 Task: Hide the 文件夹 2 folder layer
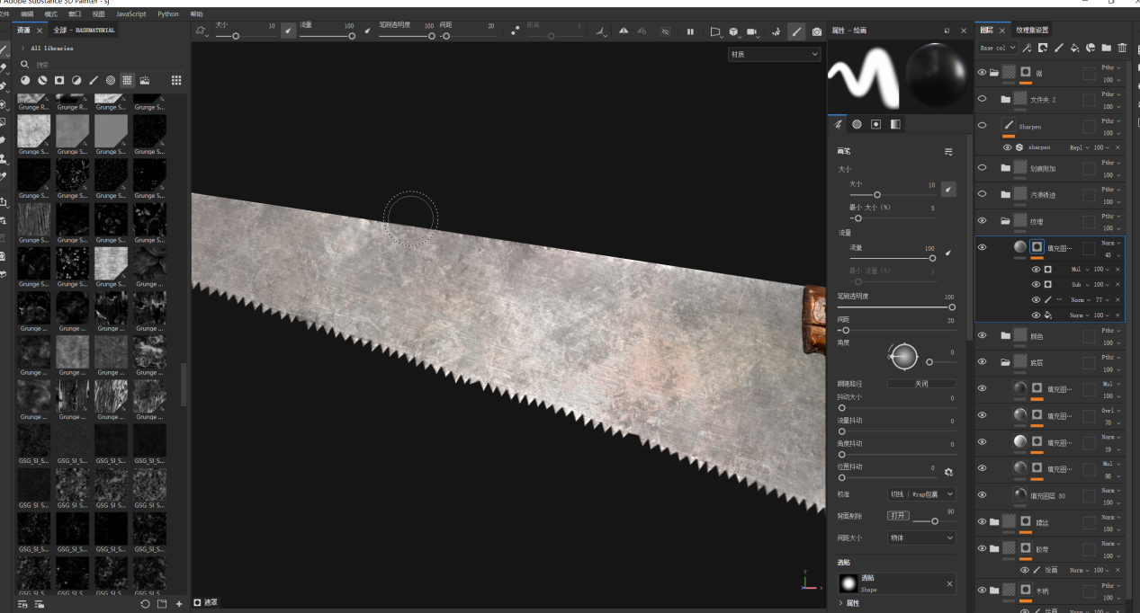pos(982,99)
